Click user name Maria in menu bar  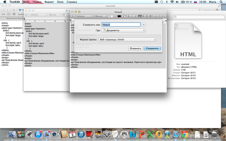tap(213, 2)
